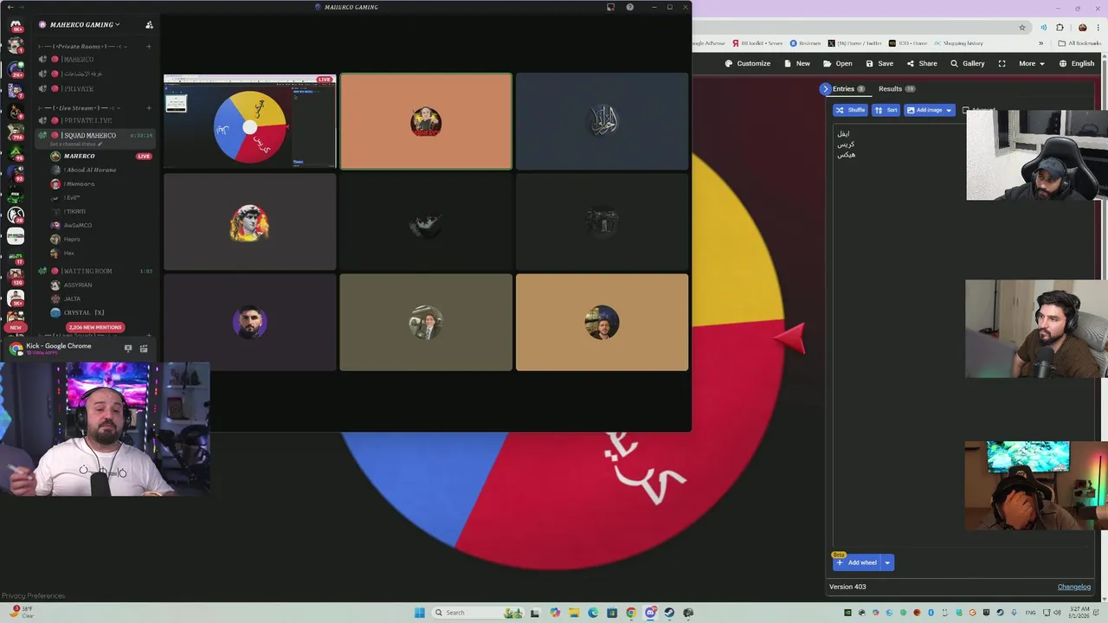
Task: Collapse the entries panel arrow
Action: [825, 88]
